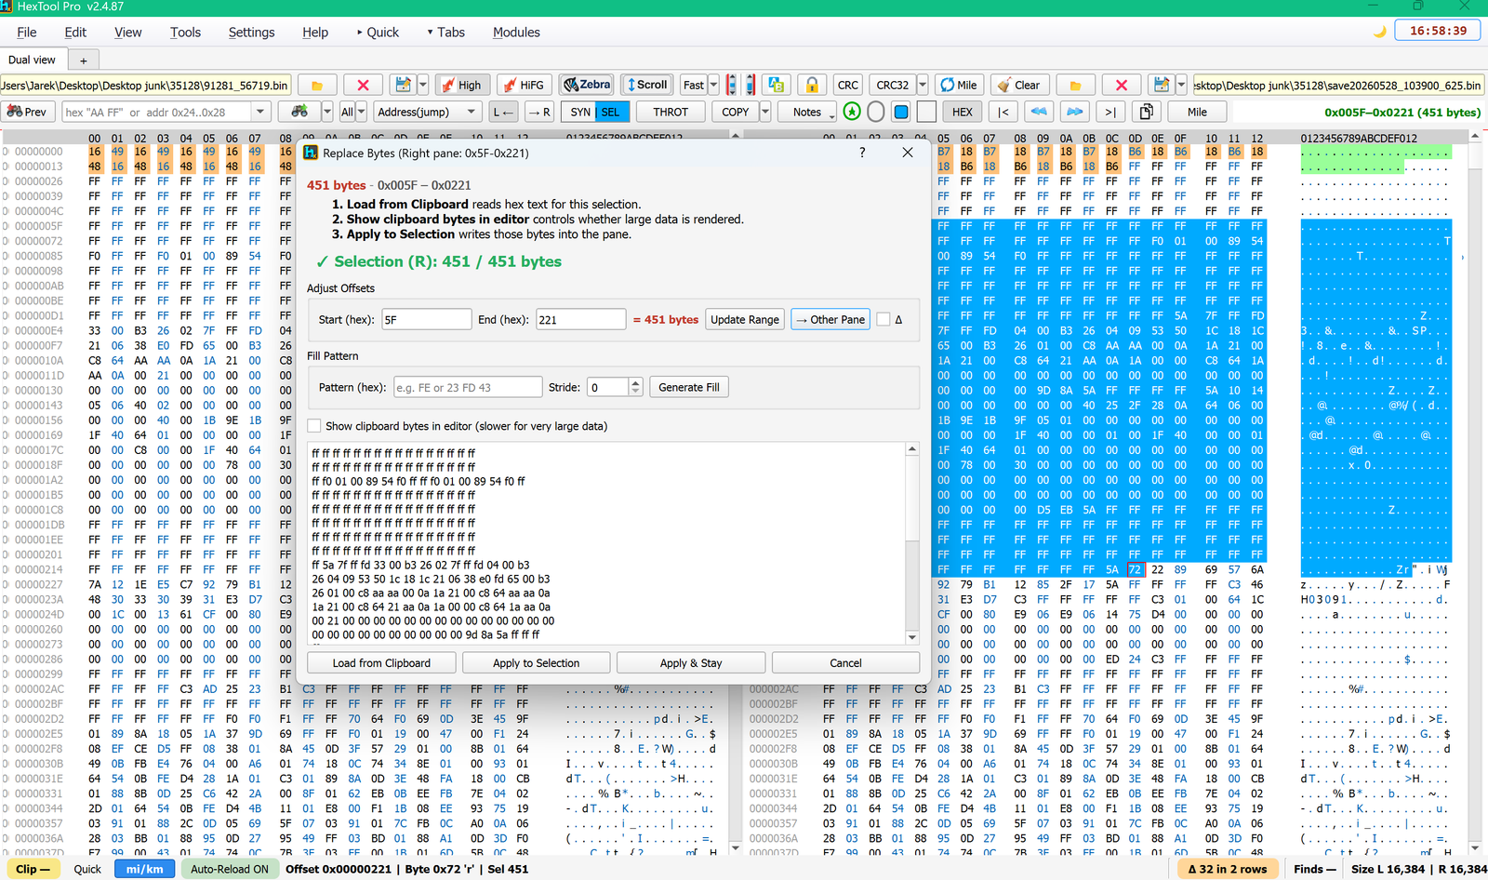Click the blue color square swatch
1488x880 pixels.
(900, 112)
